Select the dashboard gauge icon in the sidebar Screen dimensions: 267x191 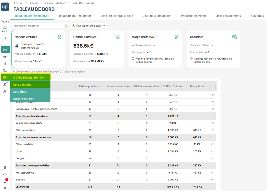click(5, 49)
